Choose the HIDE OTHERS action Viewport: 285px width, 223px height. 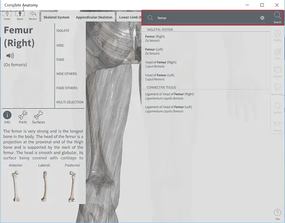[x=66, y=74]
